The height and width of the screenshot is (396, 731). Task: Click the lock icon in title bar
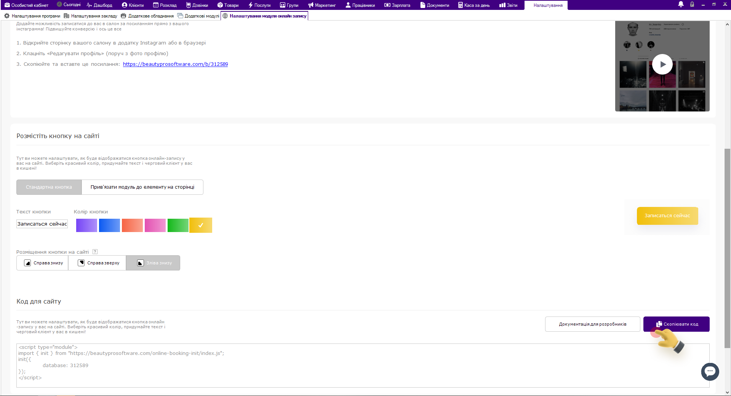click(692, 4)
